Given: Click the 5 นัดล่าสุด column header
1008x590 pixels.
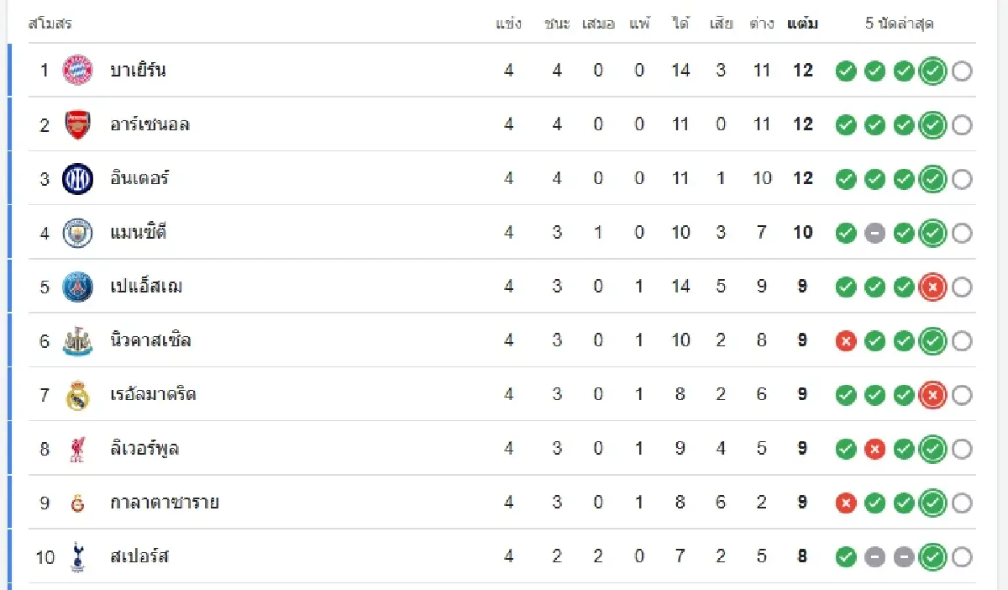Looking at the screenshot, I should click(900, 24).
